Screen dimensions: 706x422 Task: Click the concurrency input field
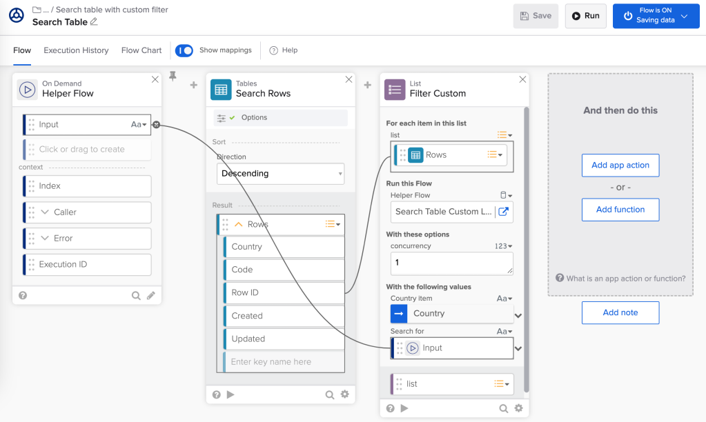click(451, 263)
